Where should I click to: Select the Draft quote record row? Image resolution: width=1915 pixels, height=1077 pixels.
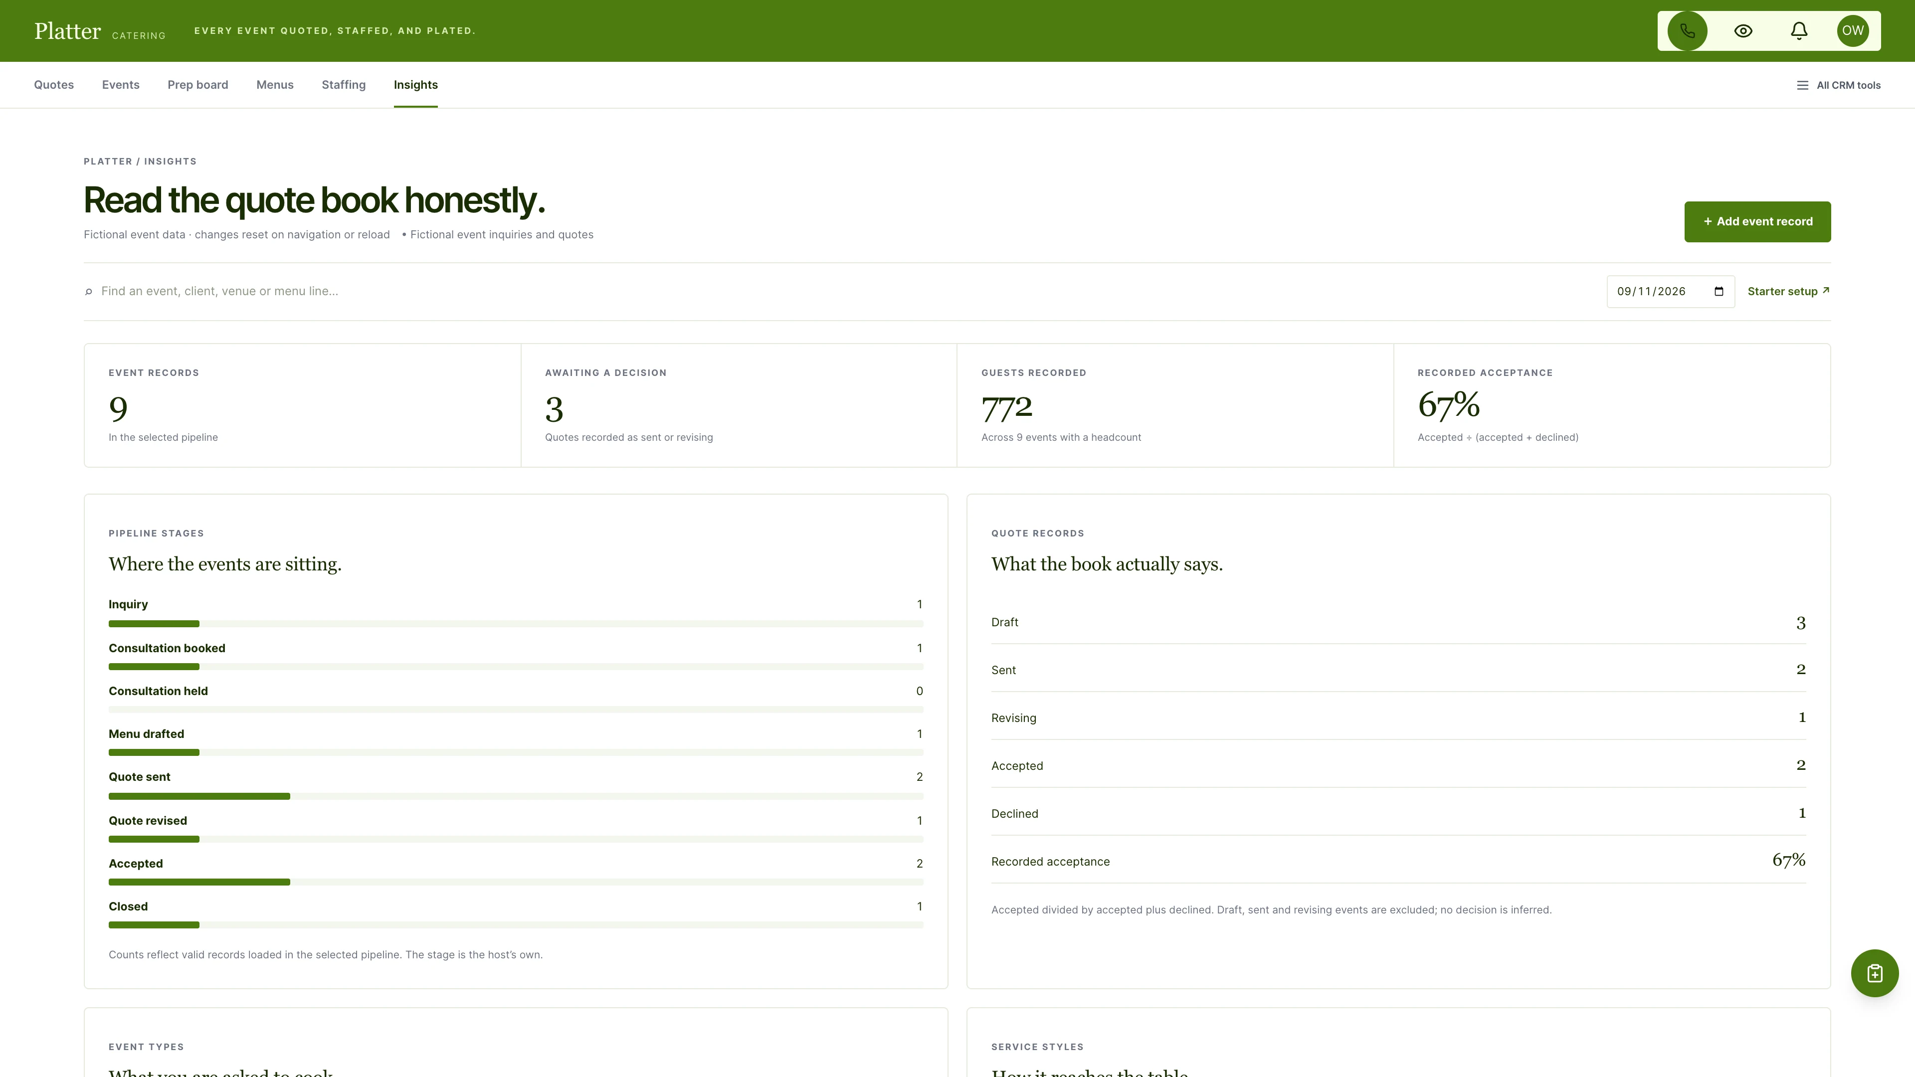click(x=1398, y=622)
